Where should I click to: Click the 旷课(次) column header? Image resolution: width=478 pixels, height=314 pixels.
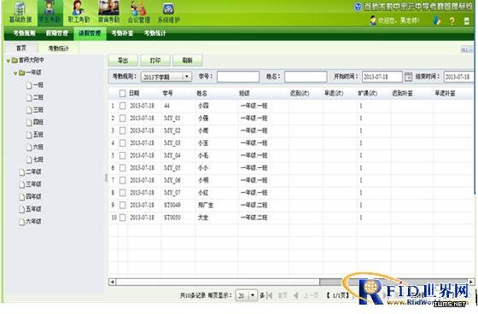click(x=367, y=93)
